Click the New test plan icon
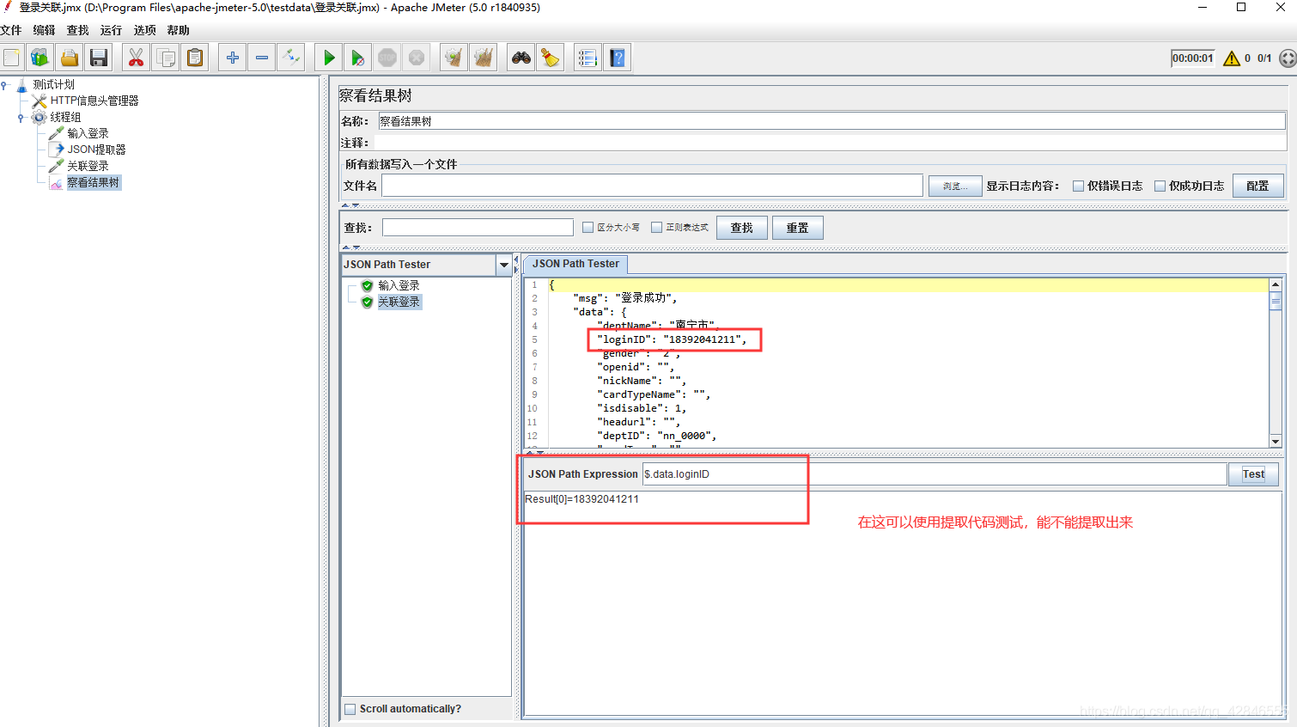Image resolution: width=1297 pixels, height=727 pixels. coord(11,58)
